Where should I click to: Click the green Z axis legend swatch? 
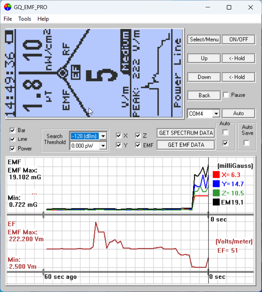216,193
